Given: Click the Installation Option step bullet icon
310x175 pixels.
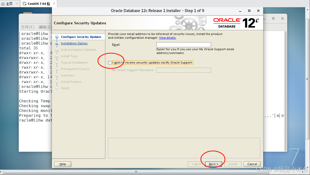Looking at the screenshot, I should tap(57, 44).
